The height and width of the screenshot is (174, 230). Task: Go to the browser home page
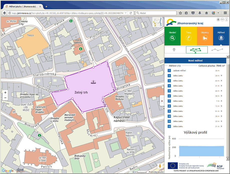coord(206,13)
